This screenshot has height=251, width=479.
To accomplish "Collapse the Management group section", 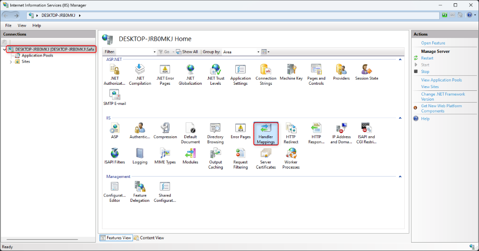I will click(400, 177).
